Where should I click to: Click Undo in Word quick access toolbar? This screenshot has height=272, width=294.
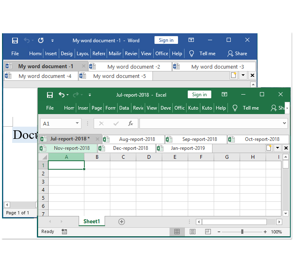tap(27, 40)
